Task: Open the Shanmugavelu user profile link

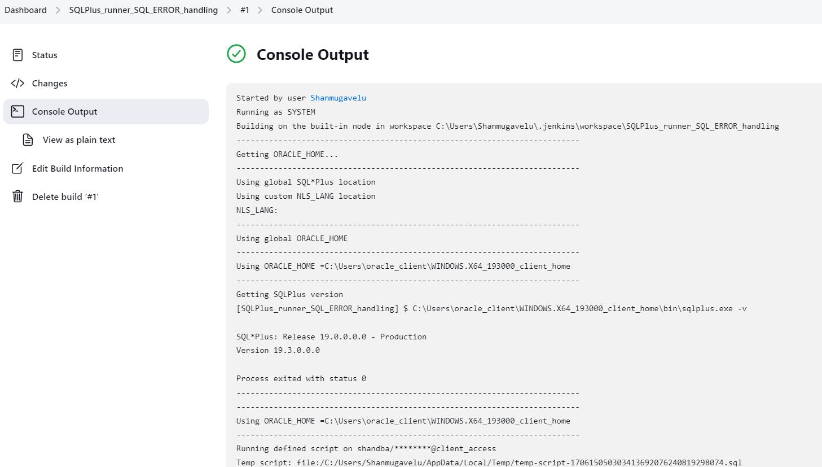Action: coord(338,98)
